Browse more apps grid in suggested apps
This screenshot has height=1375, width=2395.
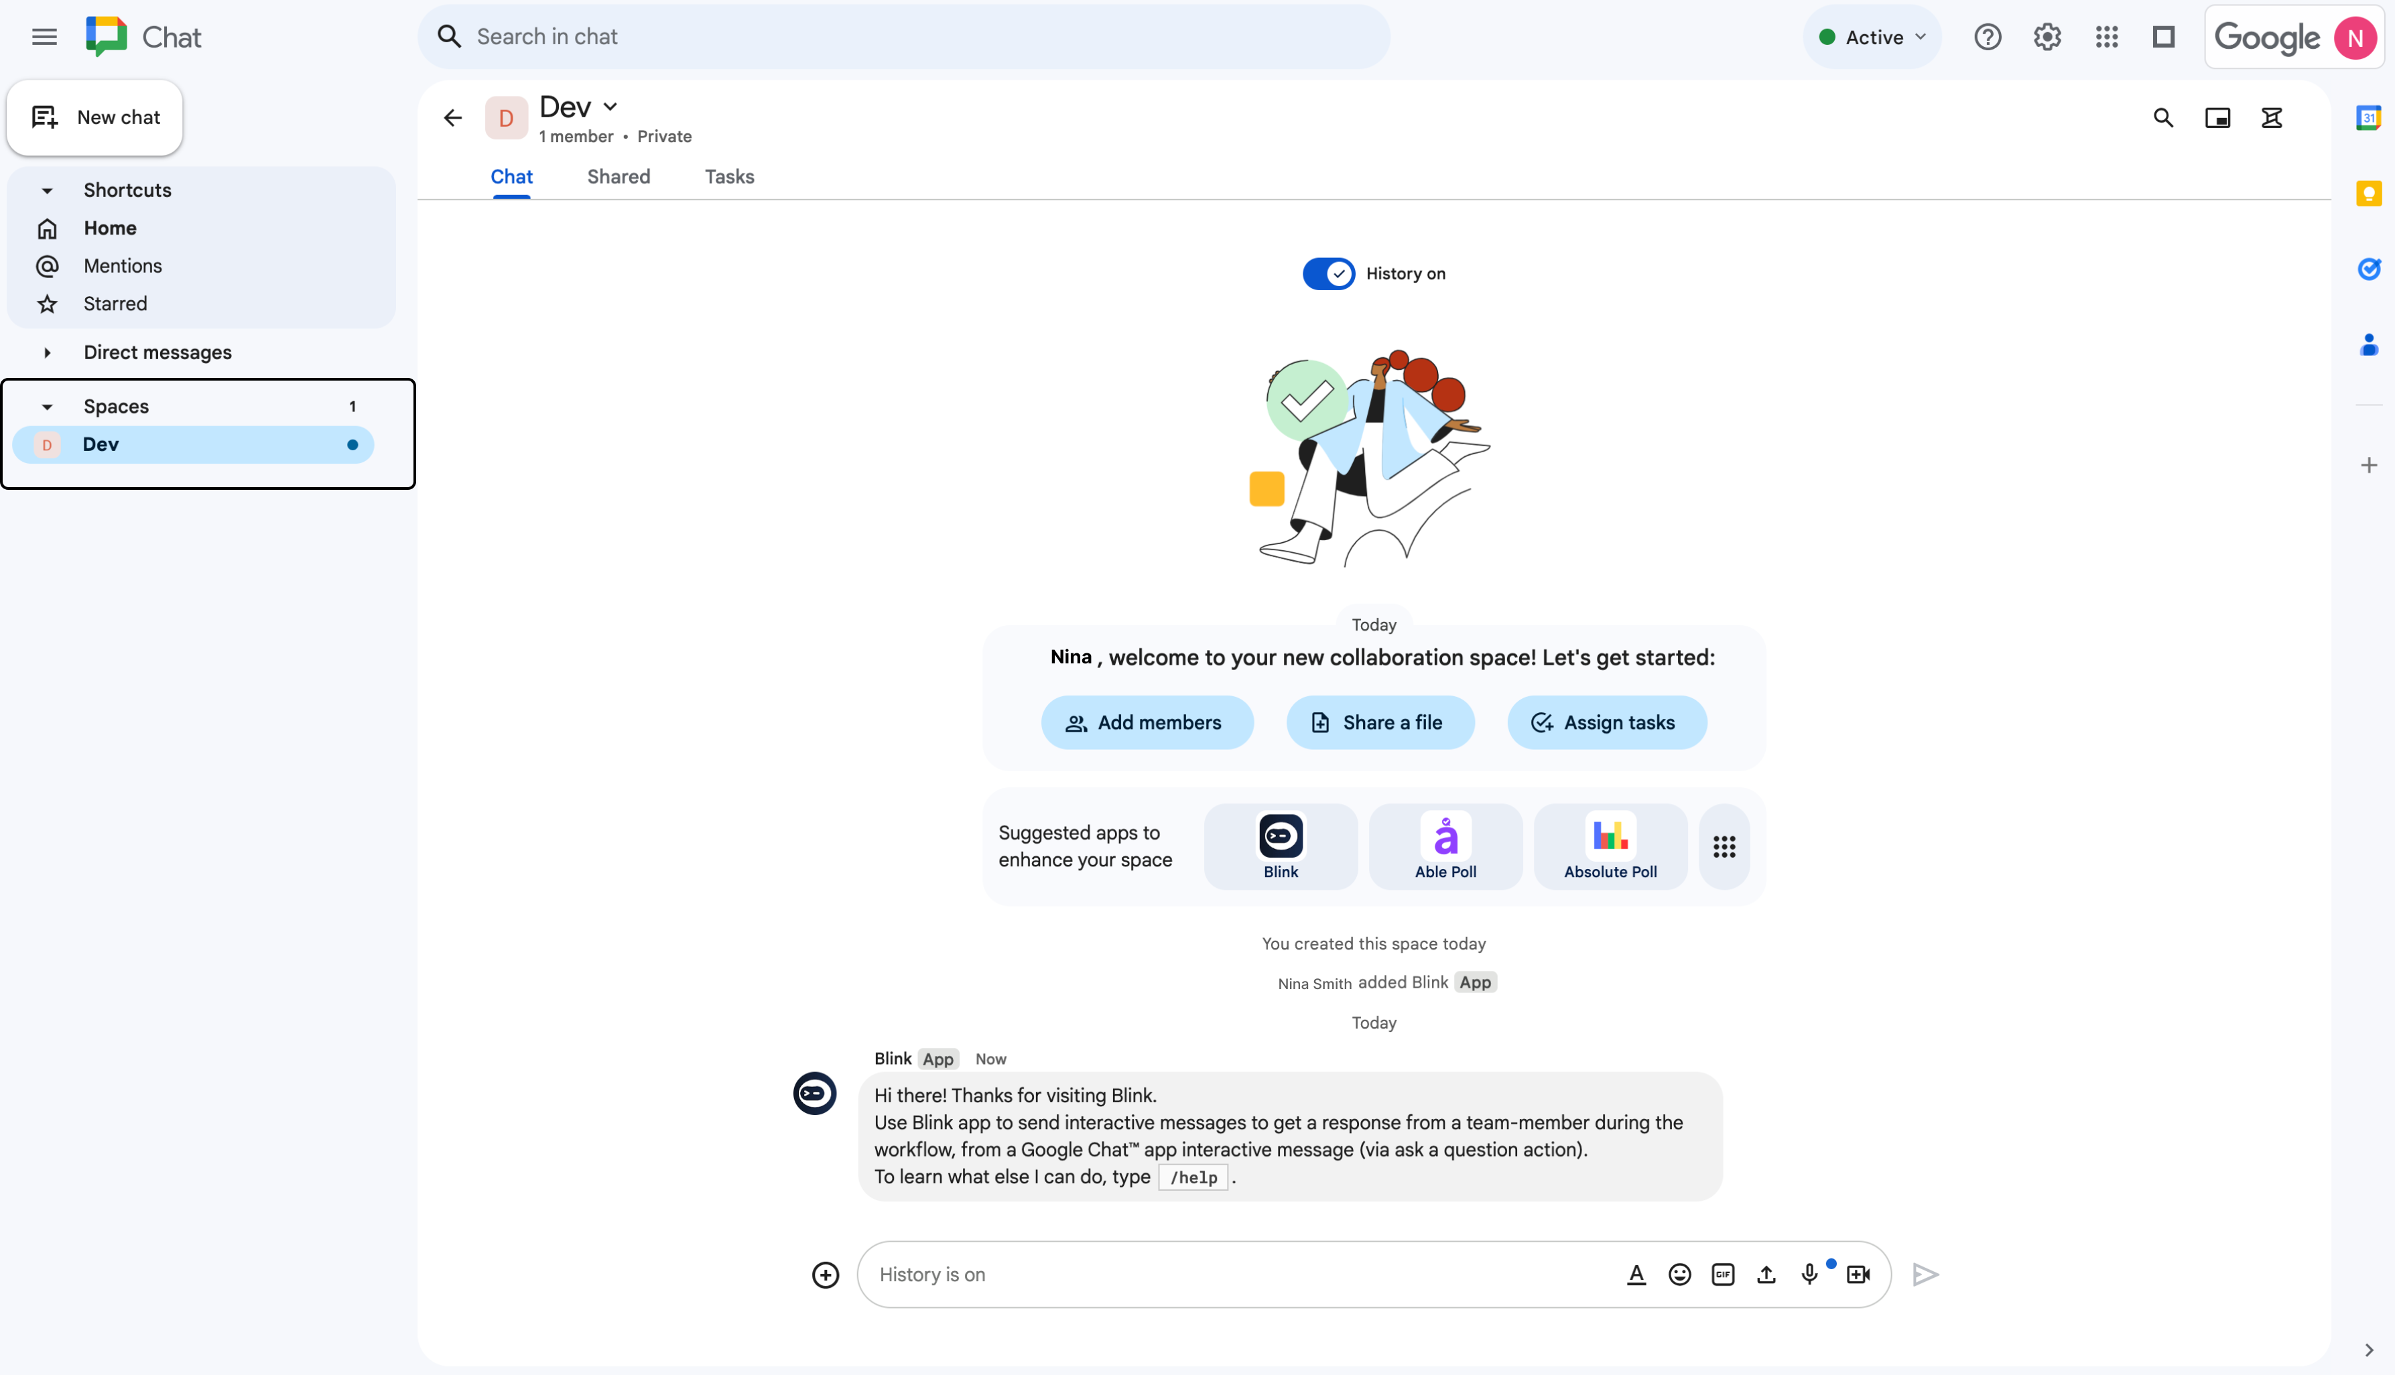coord(1724,847)
